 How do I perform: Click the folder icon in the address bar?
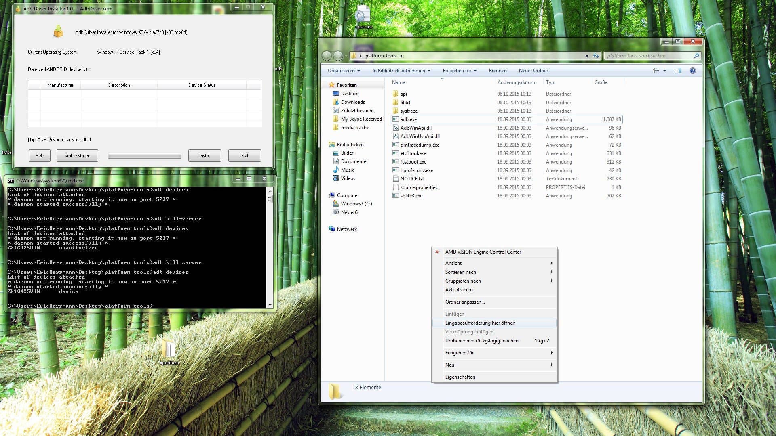point(354,56)
